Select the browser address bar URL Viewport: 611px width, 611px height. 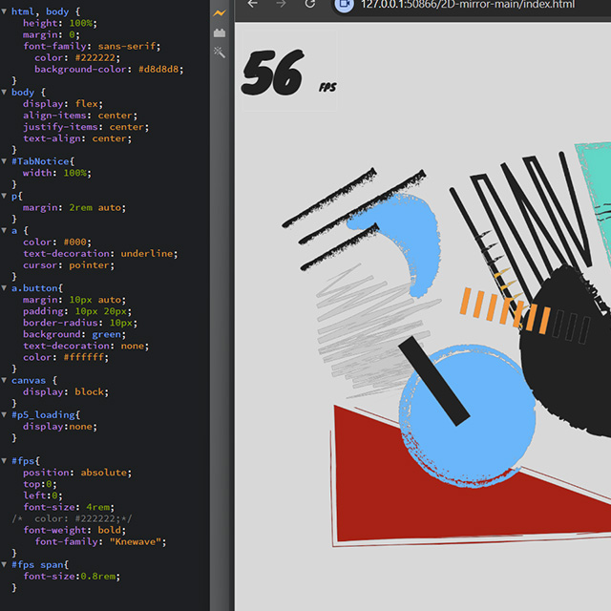tap(468, 4)
